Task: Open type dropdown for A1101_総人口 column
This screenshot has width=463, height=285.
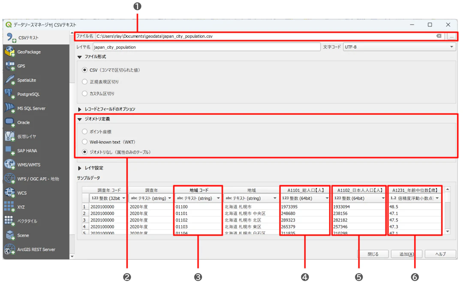Action: click(305, 198)
